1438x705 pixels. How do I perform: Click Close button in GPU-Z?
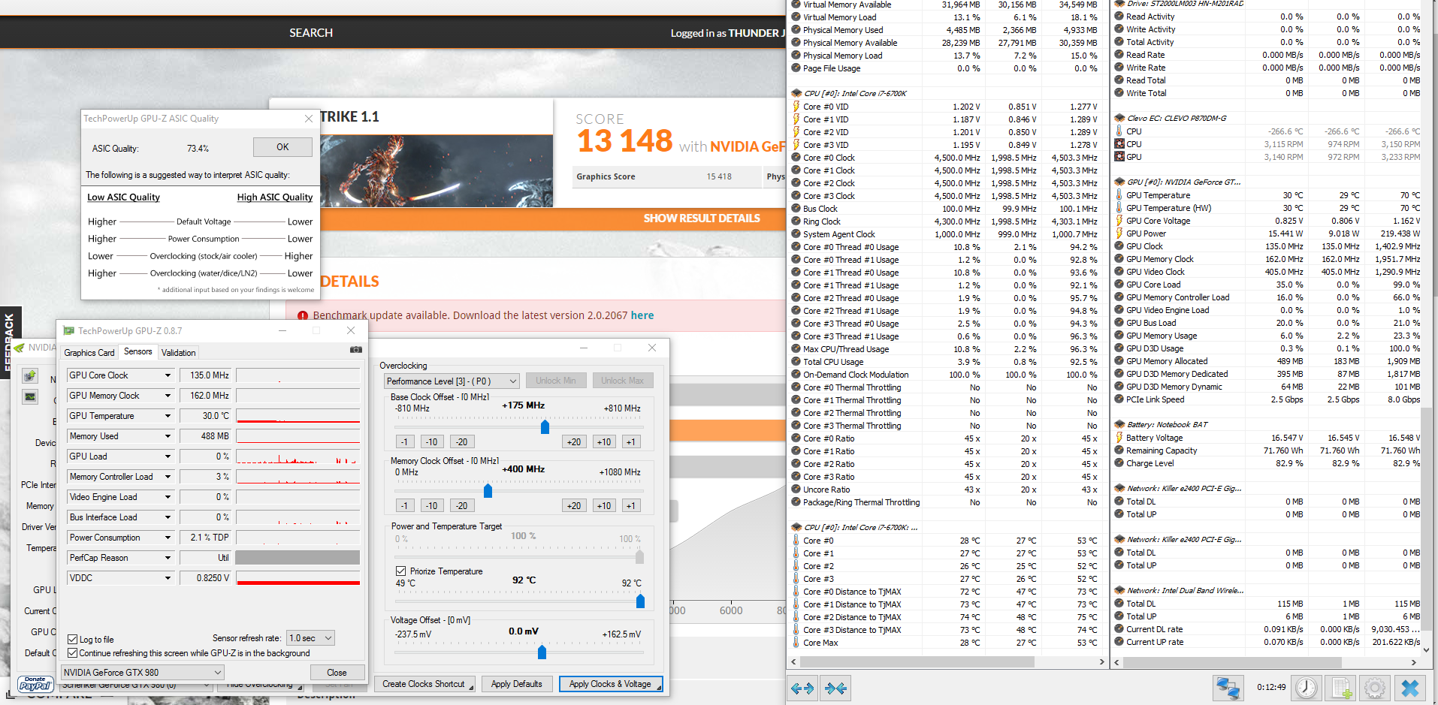(337, 673)
